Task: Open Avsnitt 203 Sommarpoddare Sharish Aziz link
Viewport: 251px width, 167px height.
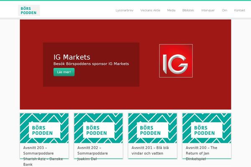Action: click(43, 156)
